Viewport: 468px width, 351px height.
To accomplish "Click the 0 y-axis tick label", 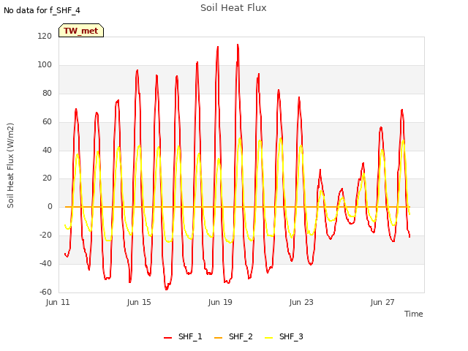I will tap(50, 206).
